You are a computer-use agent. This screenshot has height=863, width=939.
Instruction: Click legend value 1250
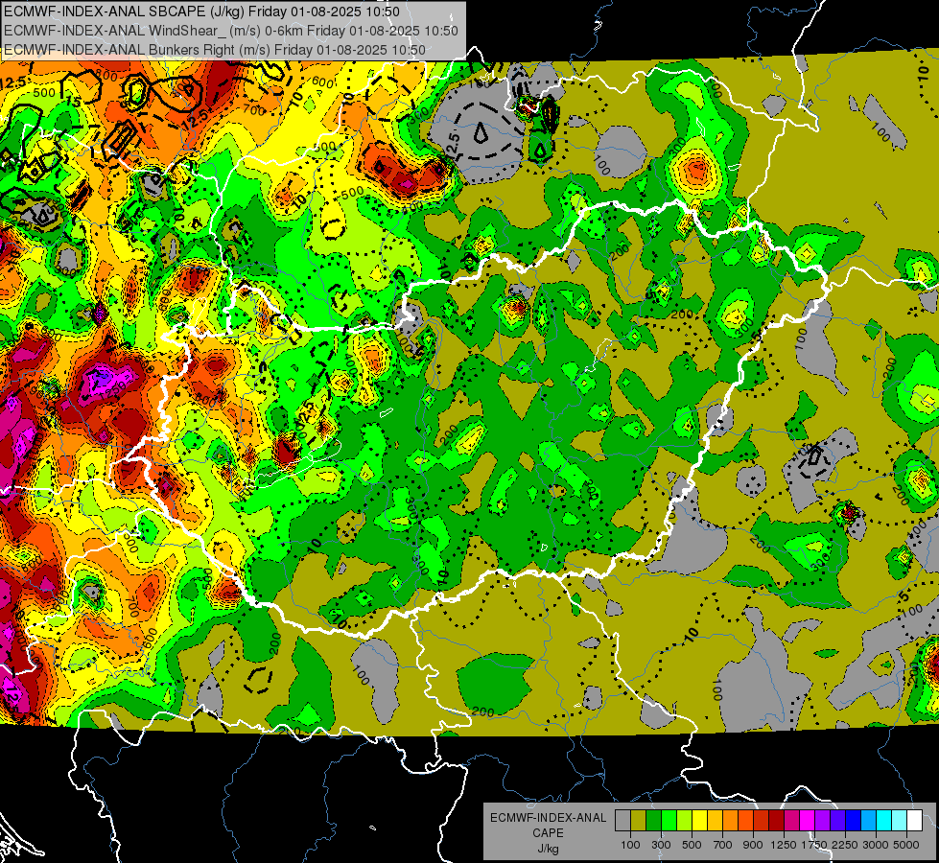[784, 845]
